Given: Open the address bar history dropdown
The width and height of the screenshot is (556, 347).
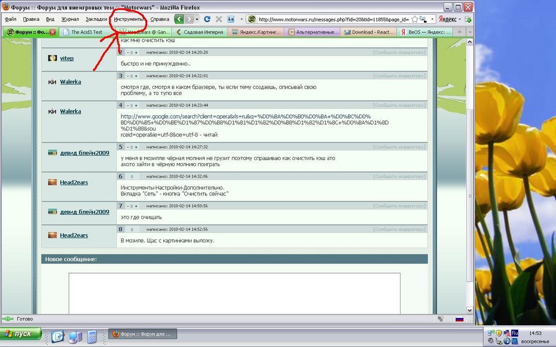Looking at the screenshot, I should 432,19.
